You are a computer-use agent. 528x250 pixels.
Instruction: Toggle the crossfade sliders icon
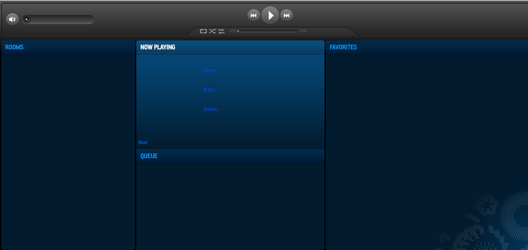(221, 31)
